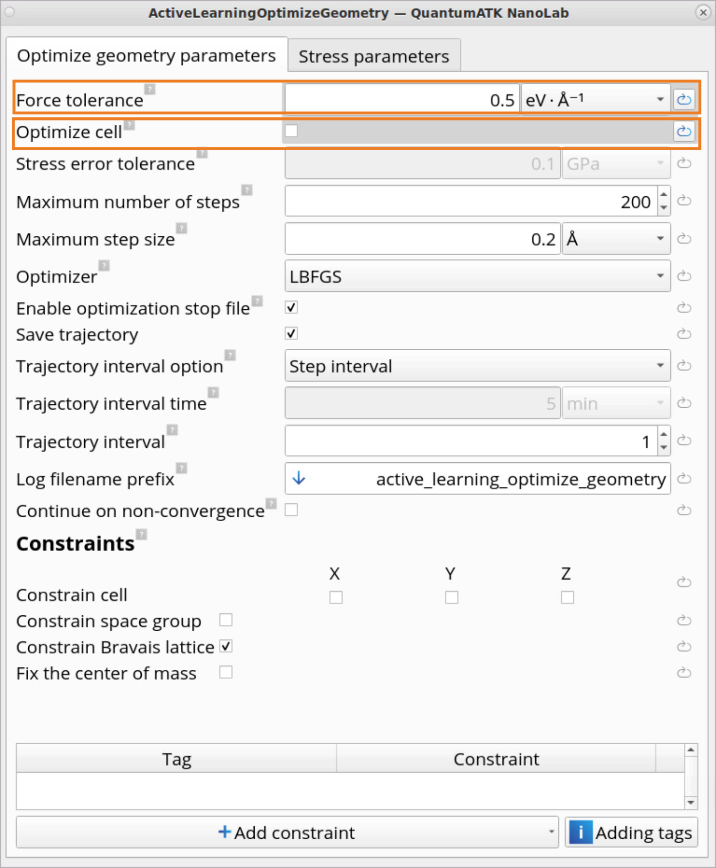
Task: Reset Optimize cell to default
Action: click(684, 131)
